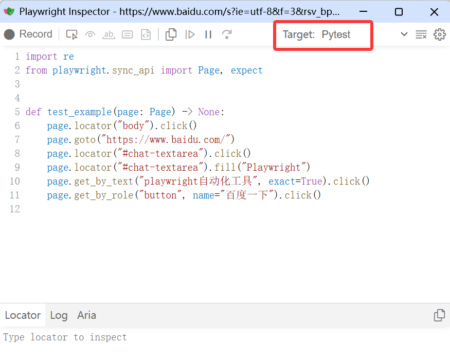Close the Playwright Inspector window
450x361 pixels.
coord(434,12)
